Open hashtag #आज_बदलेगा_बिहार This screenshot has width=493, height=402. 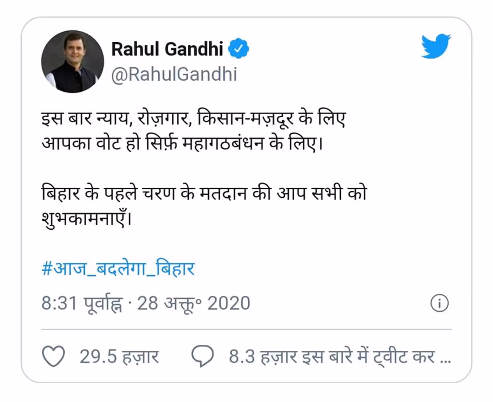click(x=118, y=269)
